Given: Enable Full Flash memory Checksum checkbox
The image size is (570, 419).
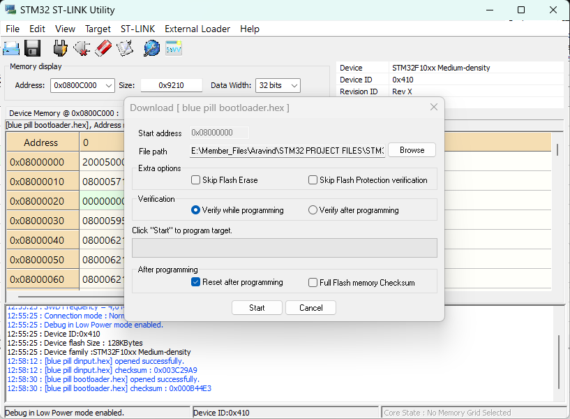Looking at the screenshot, I should (313, 283).
